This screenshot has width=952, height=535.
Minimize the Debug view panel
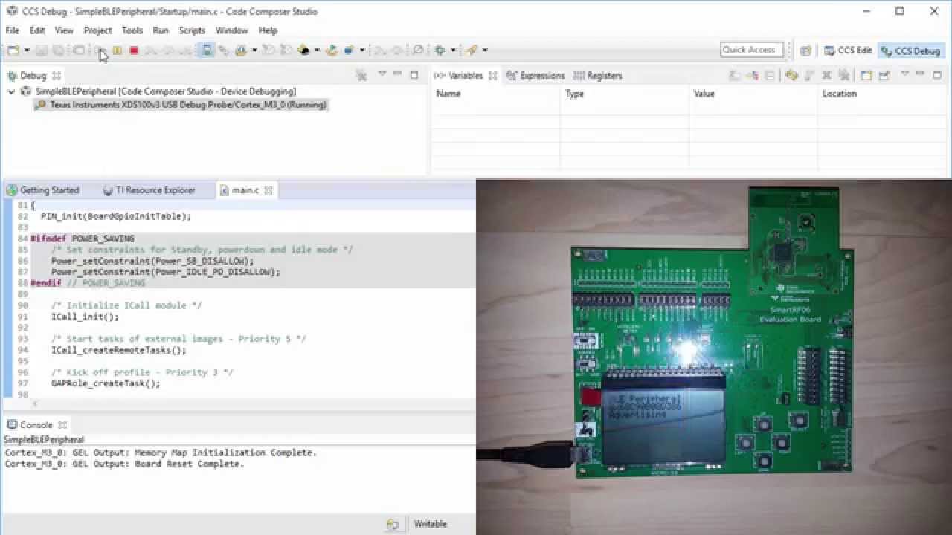(x=397, y=74)
